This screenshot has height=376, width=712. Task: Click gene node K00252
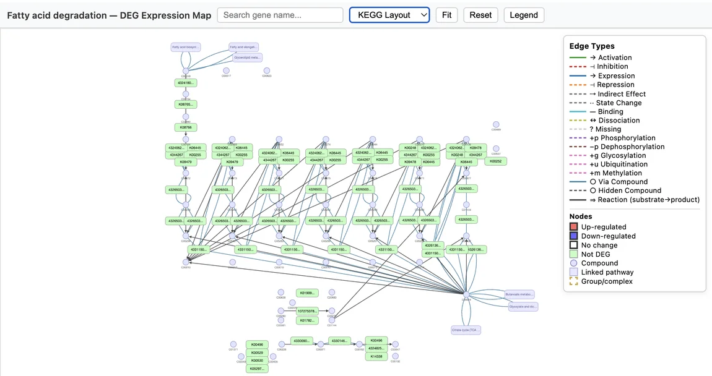click(x=496, y=161)
